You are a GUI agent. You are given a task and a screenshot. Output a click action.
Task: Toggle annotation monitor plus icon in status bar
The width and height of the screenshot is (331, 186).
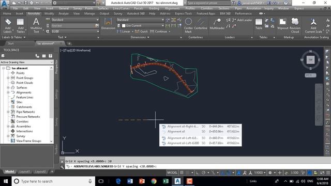280,173
